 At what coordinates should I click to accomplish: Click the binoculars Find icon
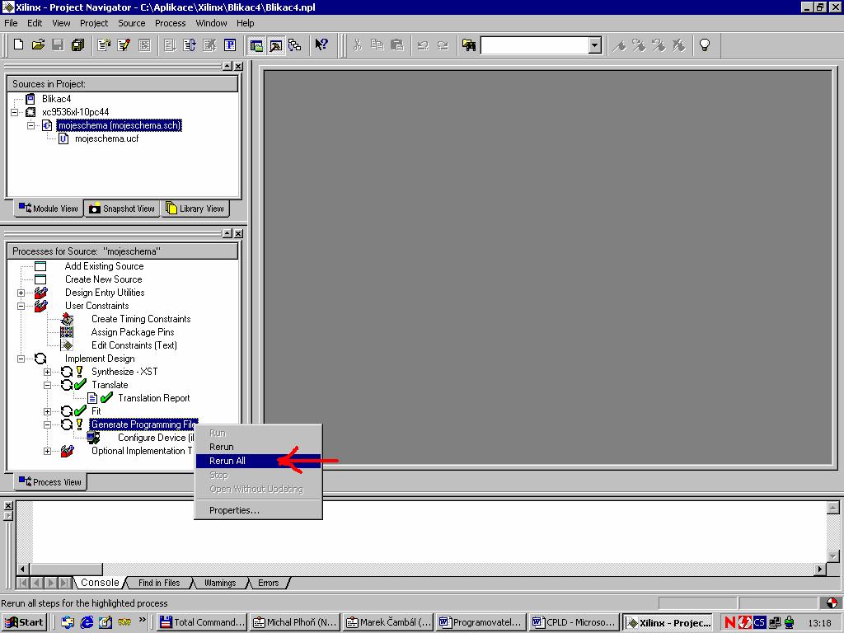point(469,45)
